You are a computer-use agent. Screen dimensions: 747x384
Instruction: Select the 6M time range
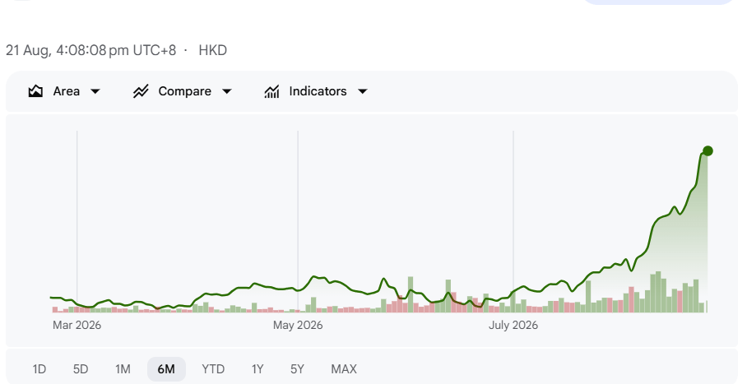tap(166, 369)
